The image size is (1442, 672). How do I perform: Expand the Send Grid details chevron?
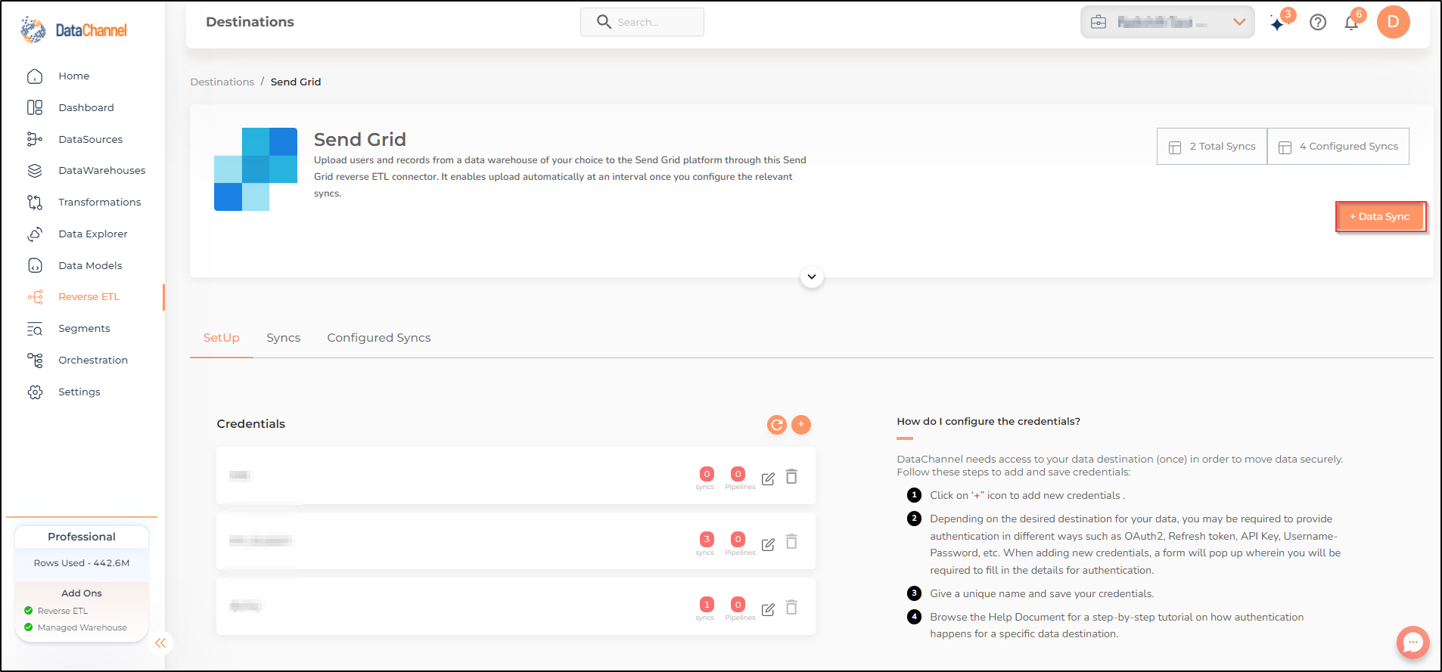[x=812, y=277]
